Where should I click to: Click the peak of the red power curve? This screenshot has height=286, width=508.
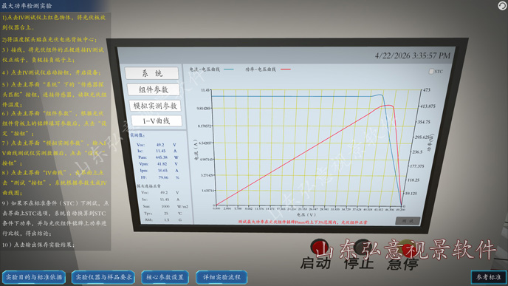388,106
